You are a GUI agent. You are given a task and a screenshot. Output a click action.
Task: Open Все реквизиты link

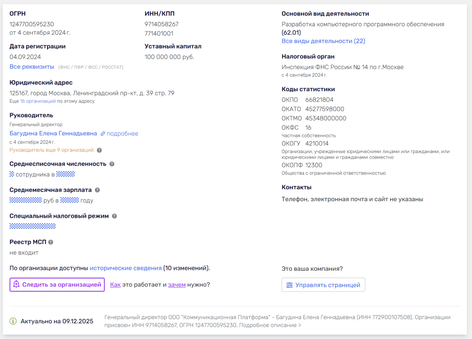(x=32, y=67)
